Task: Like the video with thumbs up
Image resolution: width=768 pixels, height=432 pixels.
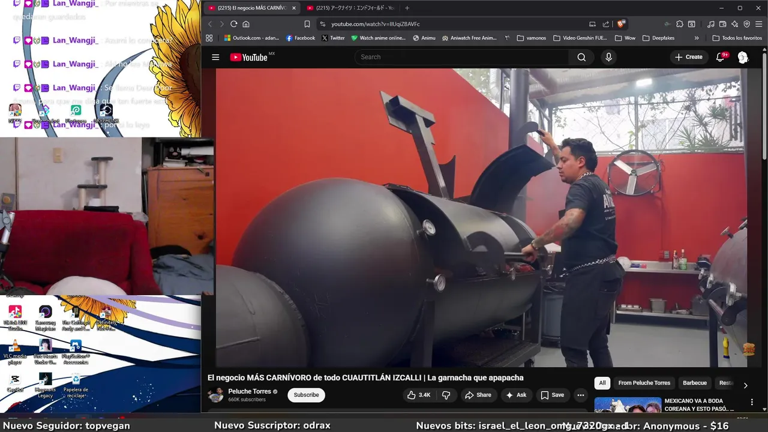Action: point(419,395)
